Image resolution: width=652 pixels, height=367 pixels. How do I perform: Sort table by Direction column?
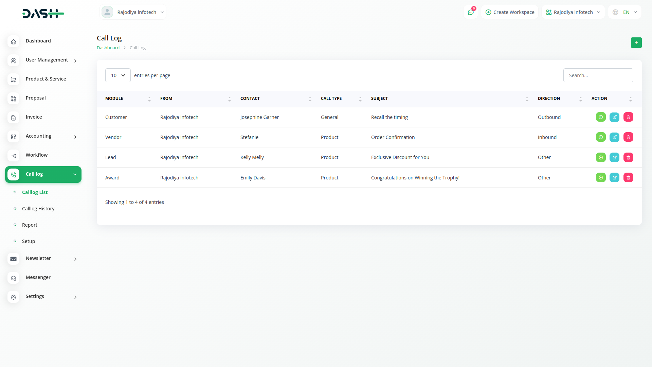coord(580,99)
